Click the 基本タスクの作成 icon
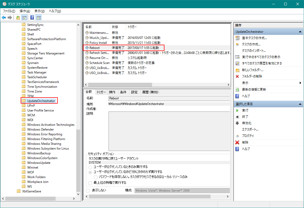This screenshot has width=304, height=208. coord(237,38)
